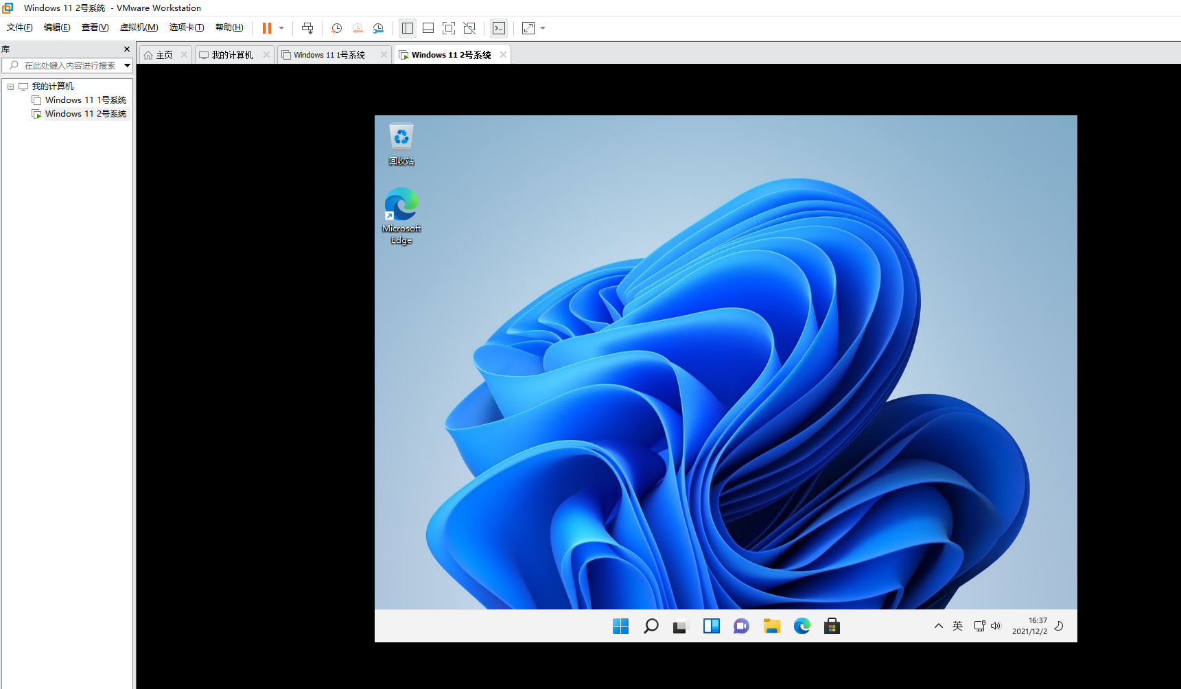This screenshot has height=689, width=1181.
Task: Select 我的计算机 in the library tree
Action: click(x=52, y=86)
